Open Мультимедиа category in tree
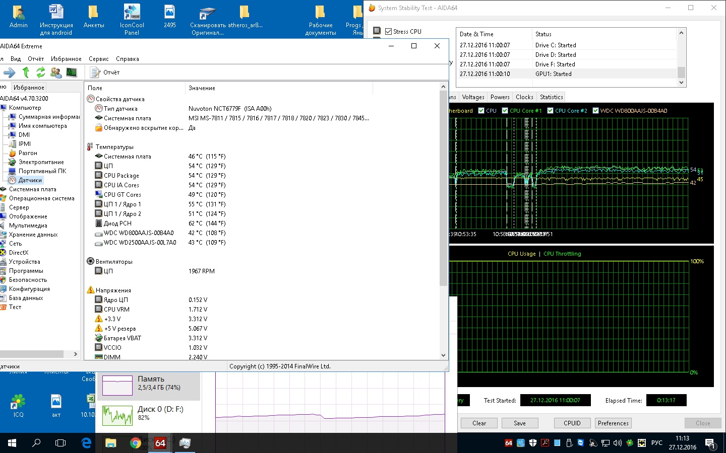This screenshot has width=726, height=453. (28, 225)
